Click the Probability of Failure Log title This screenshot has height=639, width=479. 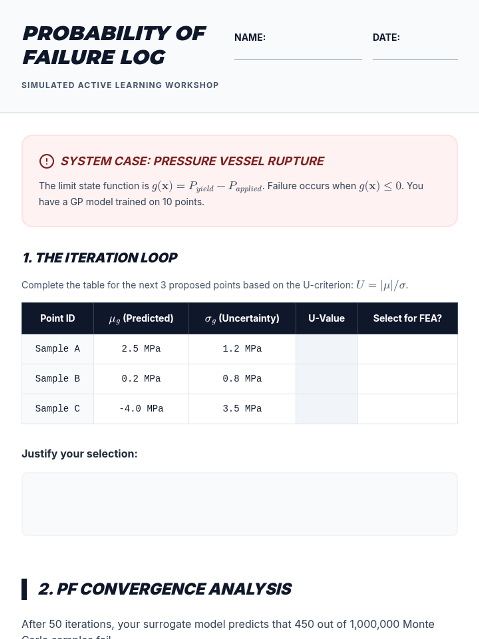[114, 45]
